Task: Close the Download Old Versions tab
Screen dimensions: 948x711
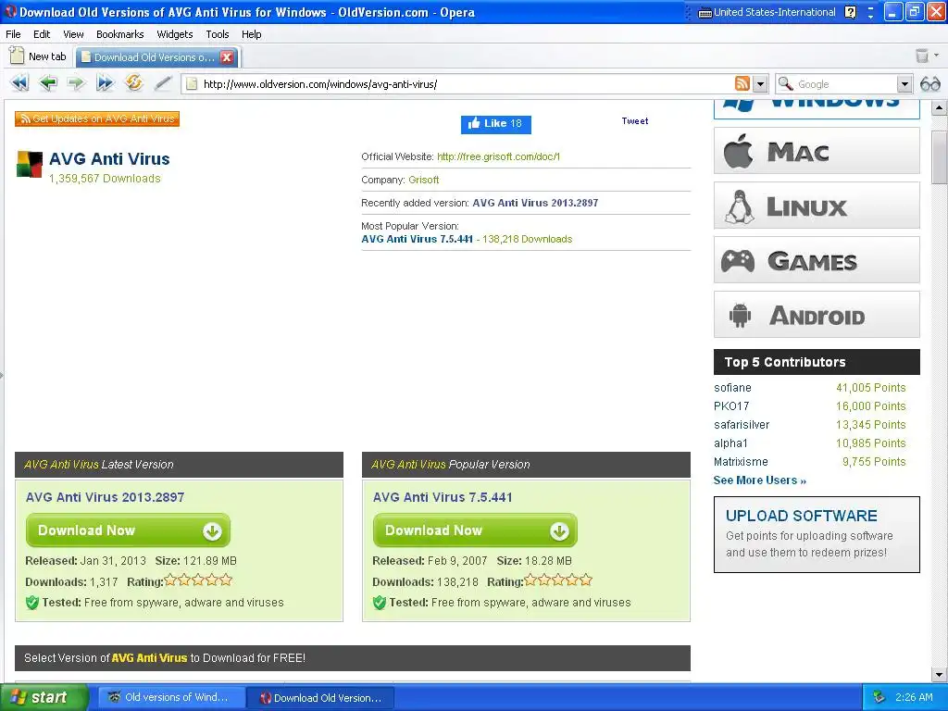Action: tap(227, 57)
